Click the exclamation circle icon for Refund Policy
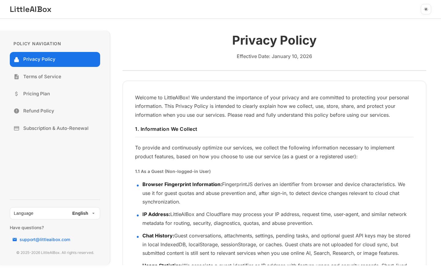This screenshot has width=441, height=275. 17,111
